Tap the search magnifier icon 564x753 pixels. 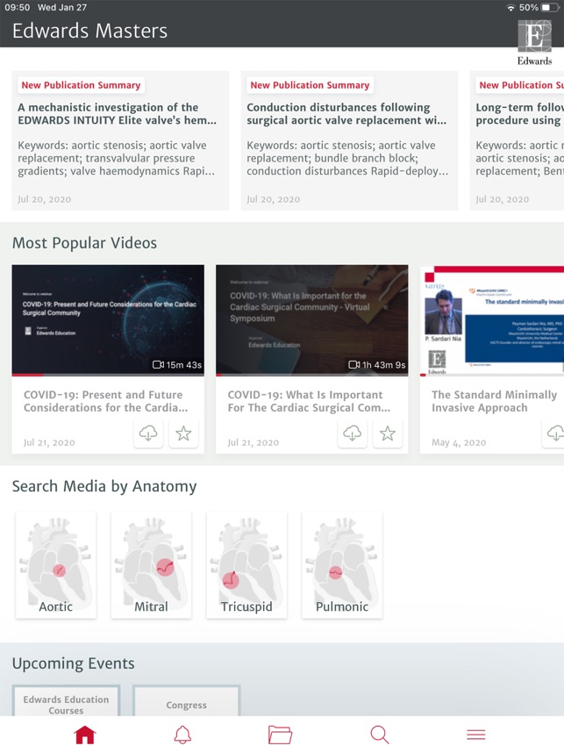pos(379,735)
